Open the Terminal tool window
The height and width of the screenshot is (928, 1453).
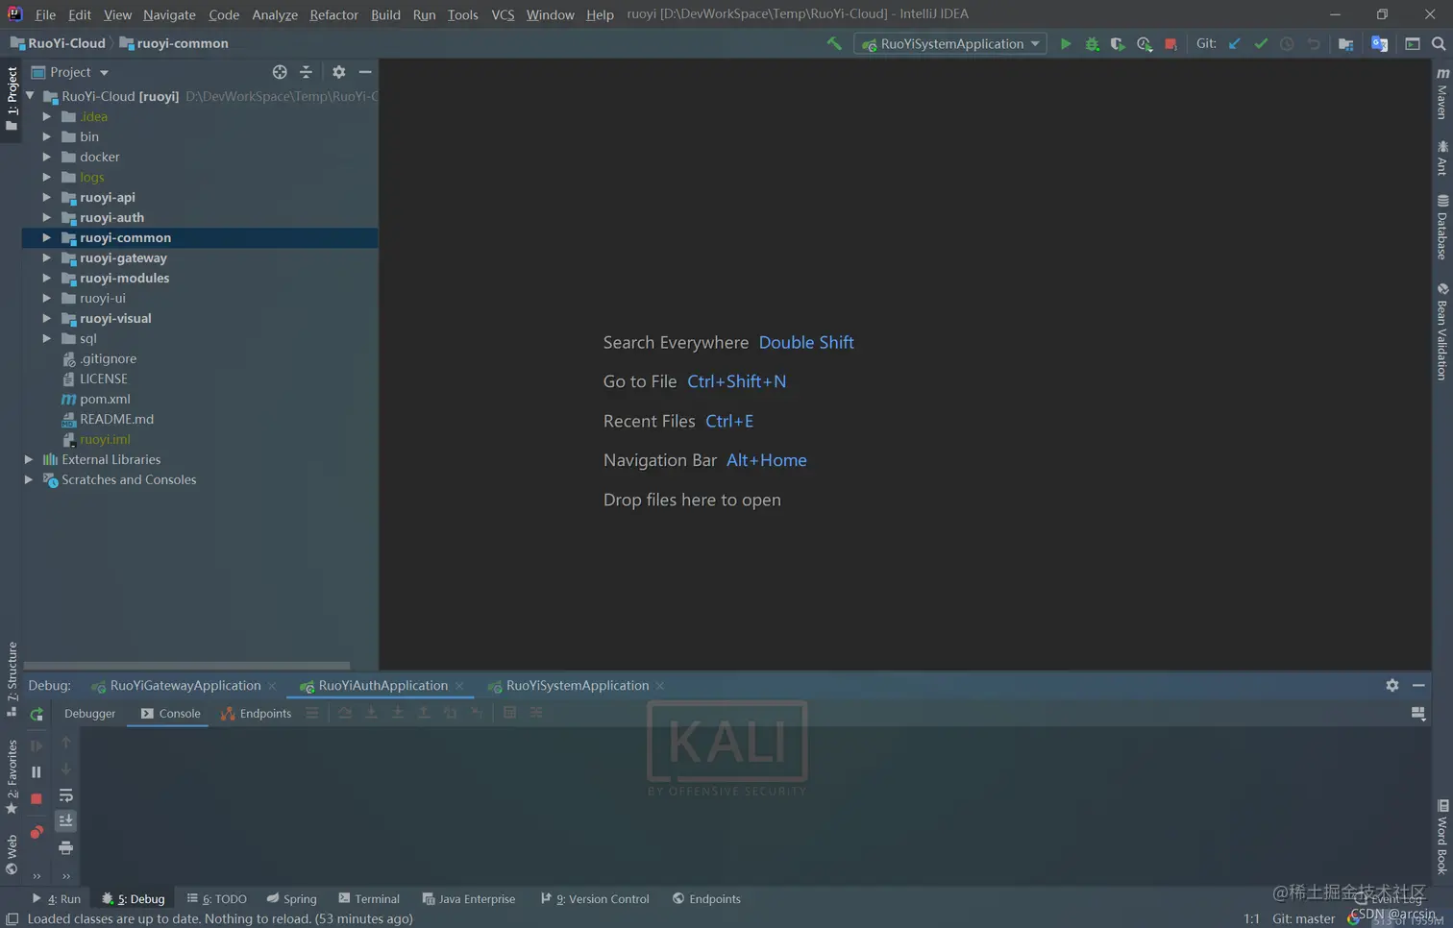[369, 898]
